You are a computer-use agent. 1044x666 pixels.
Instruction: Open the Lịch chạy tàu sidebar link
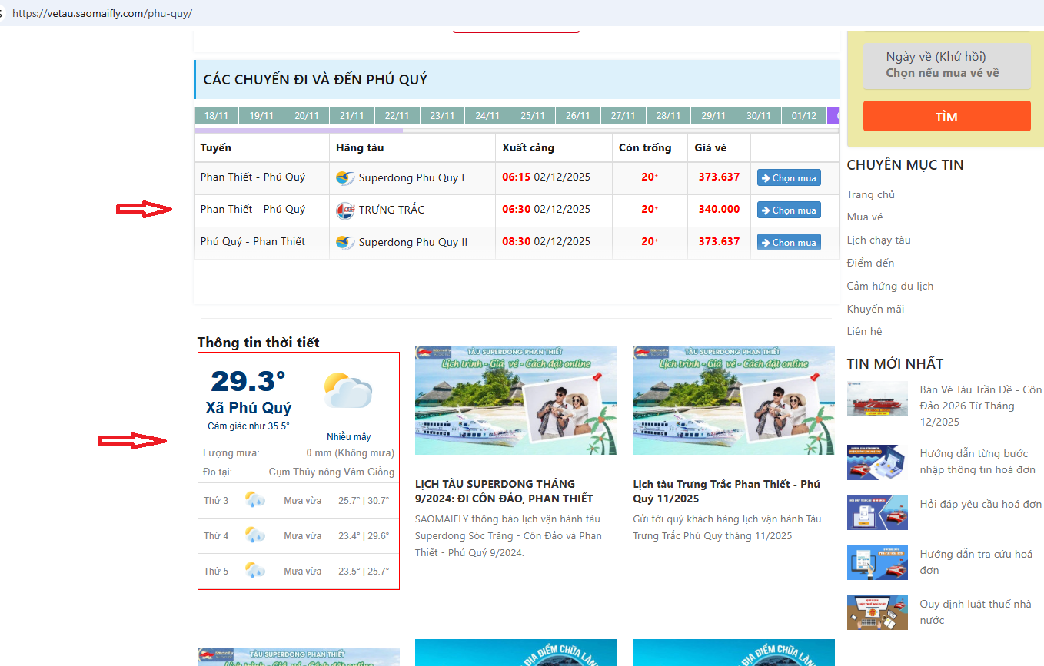coord(879,240)
